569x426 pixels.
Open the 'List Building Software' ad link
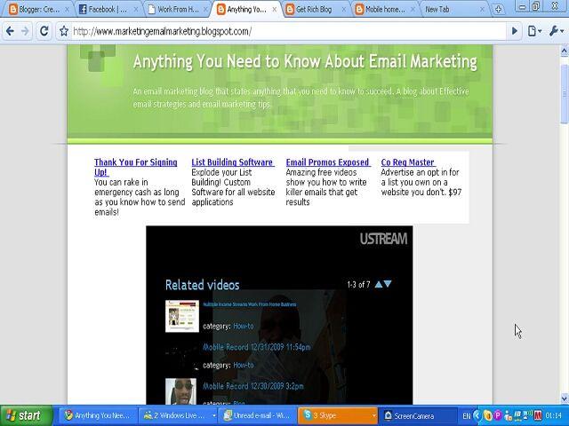click(x=232, y=162)
